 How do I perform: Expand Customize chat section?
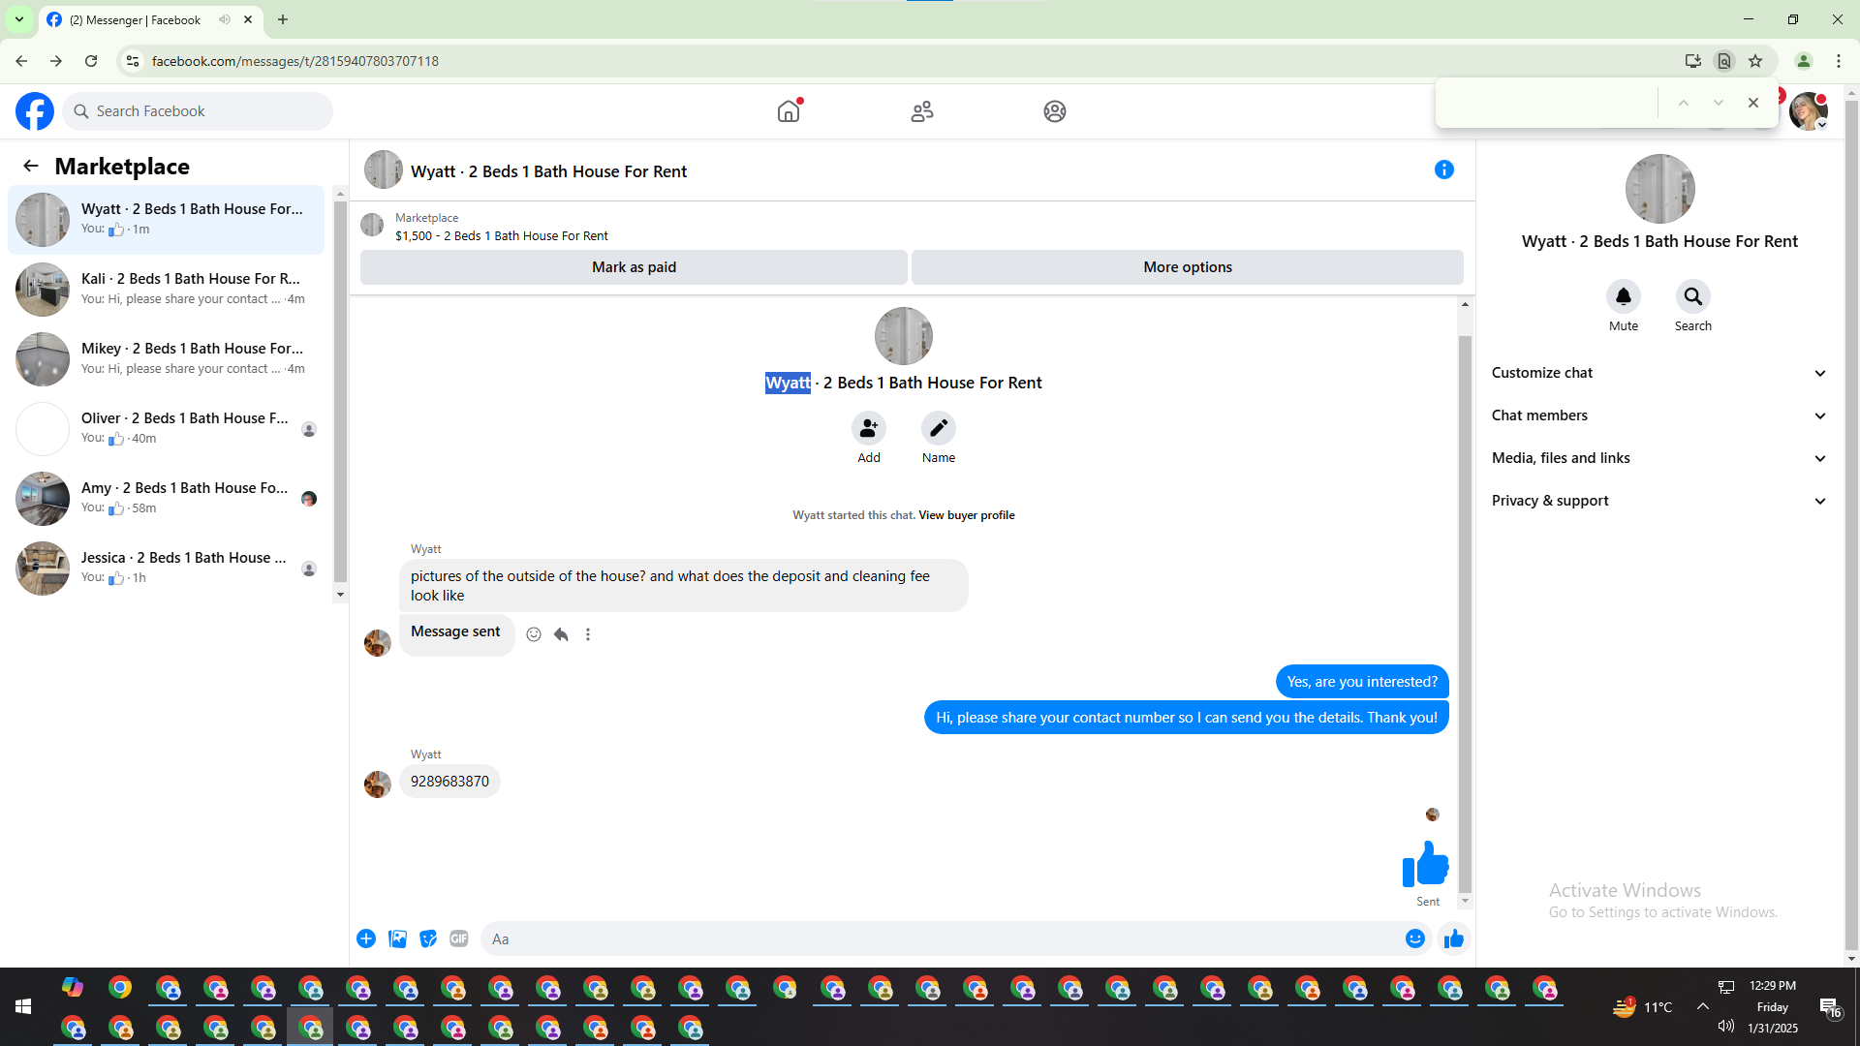pos(1659,373)
